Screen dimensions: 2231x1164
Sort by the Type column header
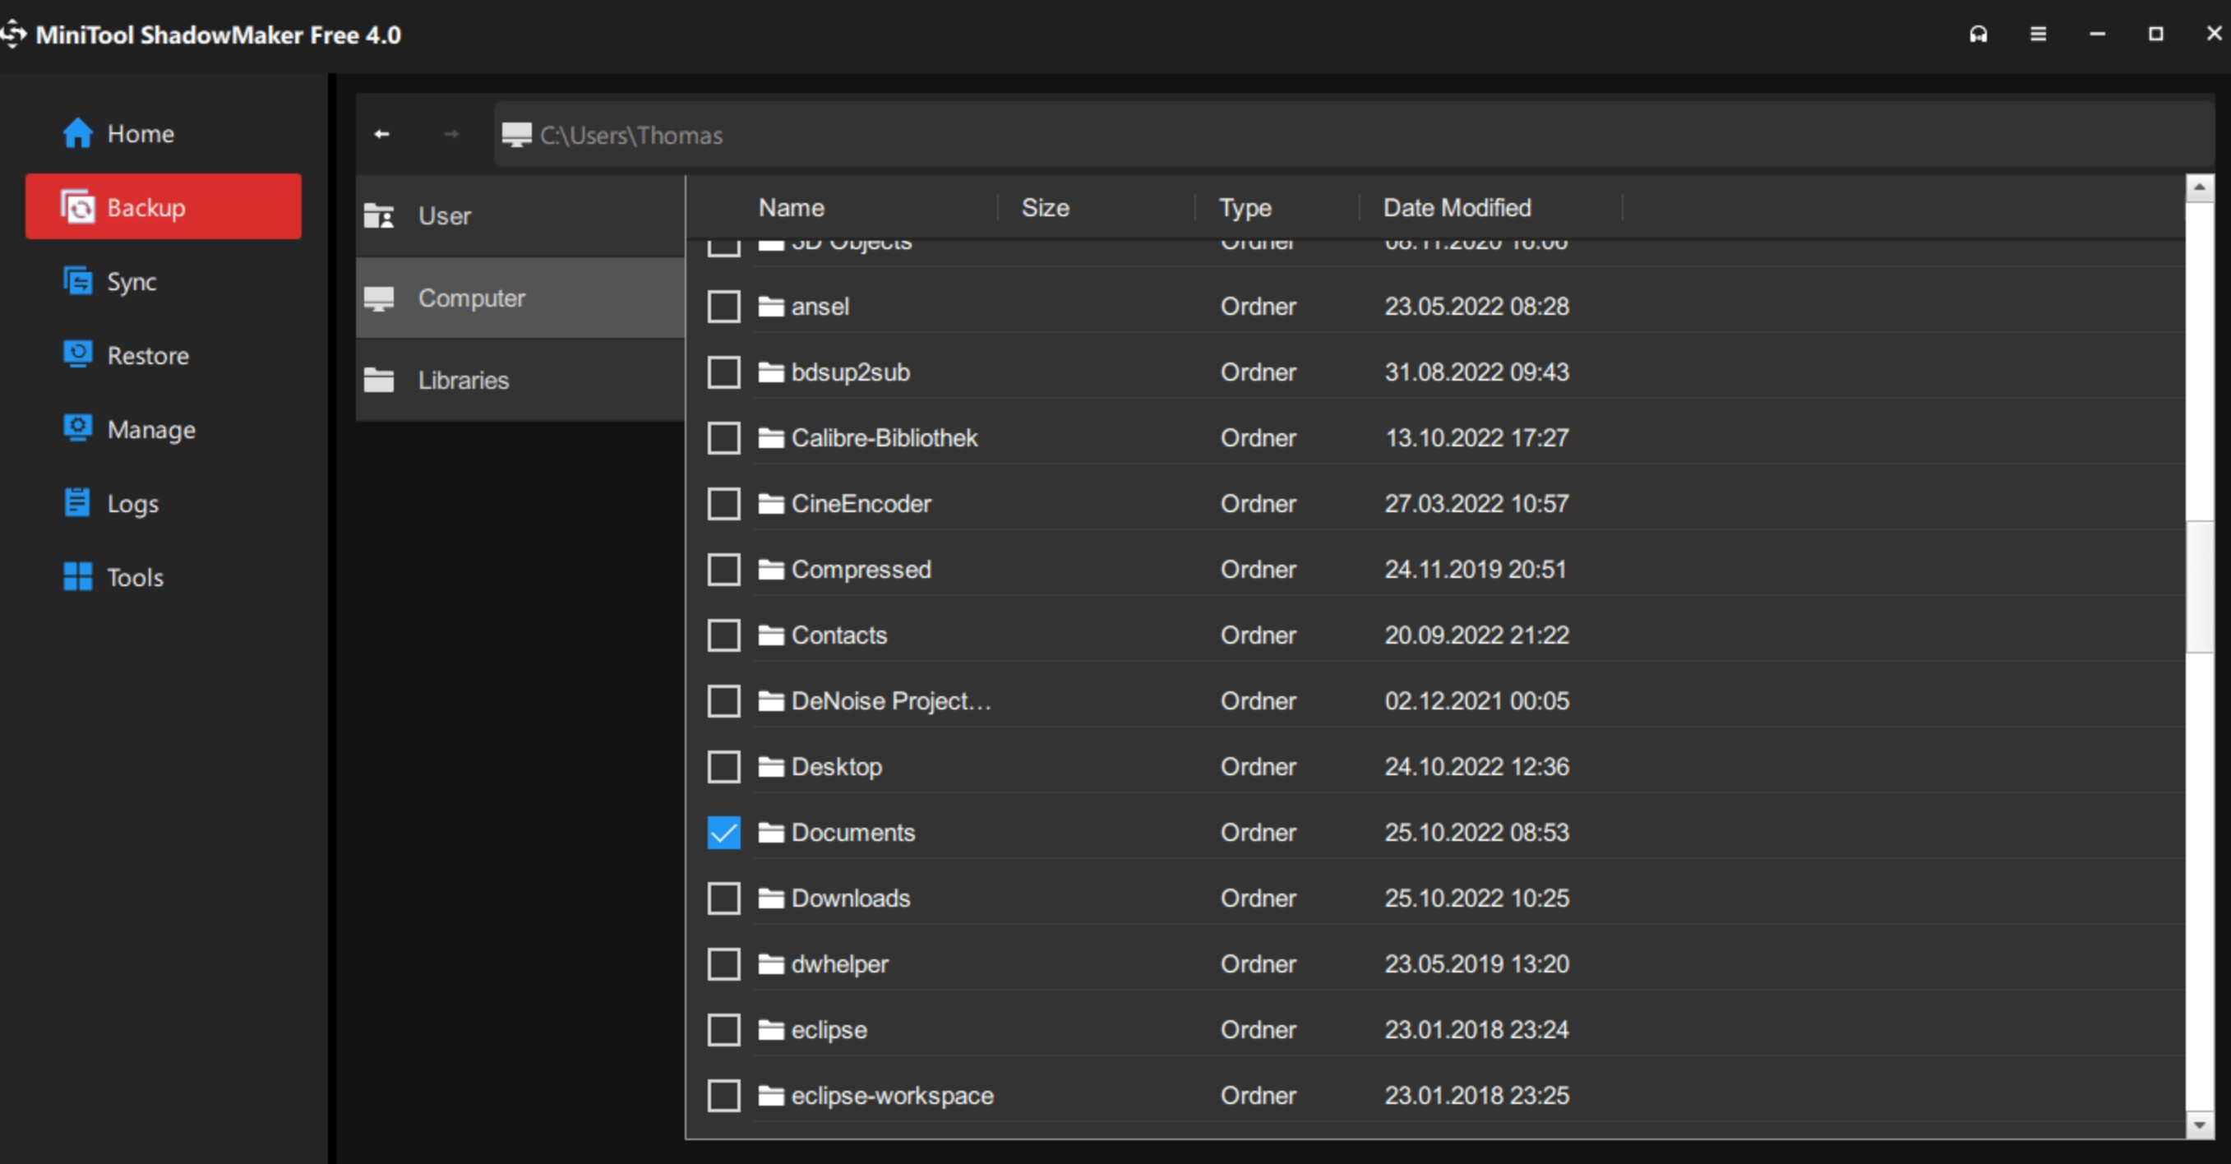tap(1245, 208)
